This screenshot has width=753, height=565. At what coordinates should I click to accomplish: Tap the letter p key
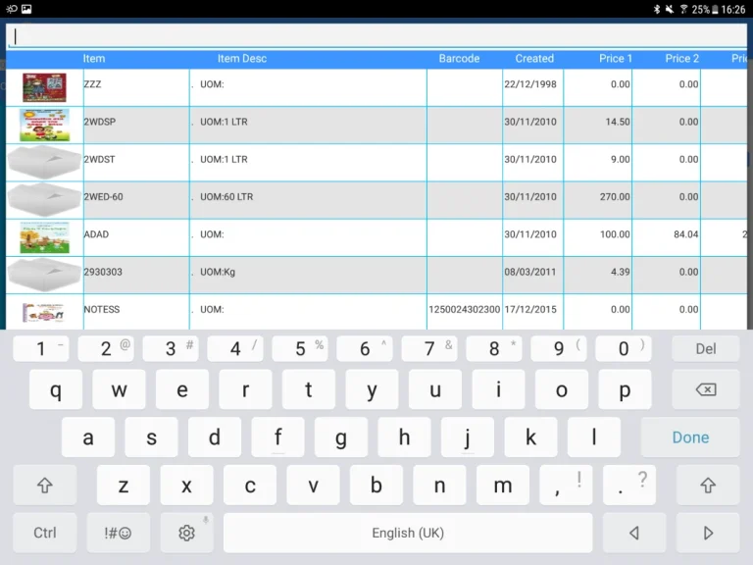tap(625, 389)
